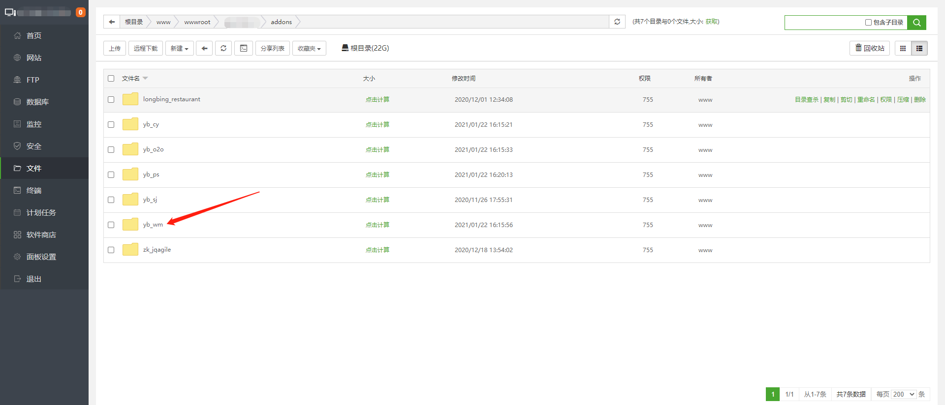Open the yb_wm folder icon
This screenshot has width=945, height=405.
click(130, 225)
